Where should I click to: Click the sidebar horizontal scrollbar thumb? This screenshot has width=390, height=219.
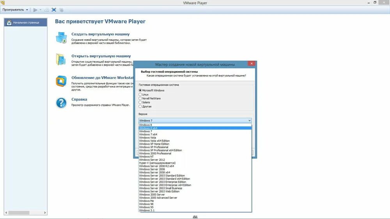(19, 213)
